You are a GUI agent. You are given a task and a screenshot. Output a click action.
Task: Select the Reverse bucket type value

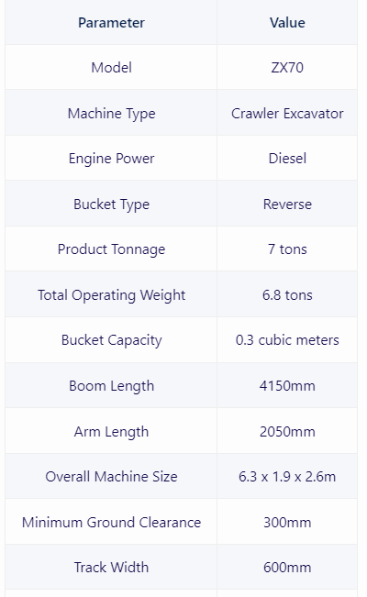click(x=287, y=205)
